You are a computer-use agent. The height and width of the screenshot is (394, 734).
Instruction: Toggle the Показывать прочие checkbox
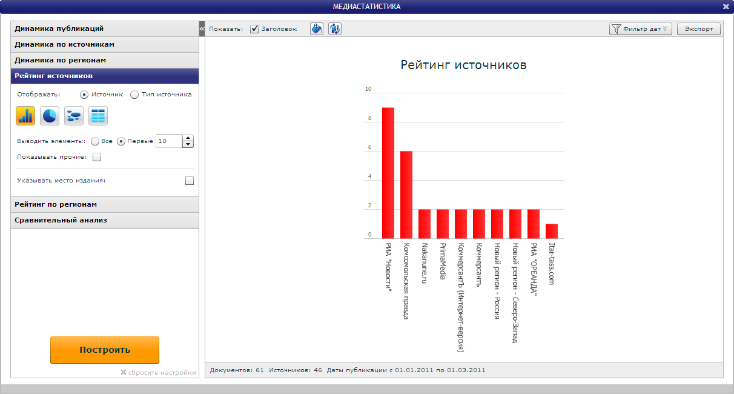(x=97, y=158)
